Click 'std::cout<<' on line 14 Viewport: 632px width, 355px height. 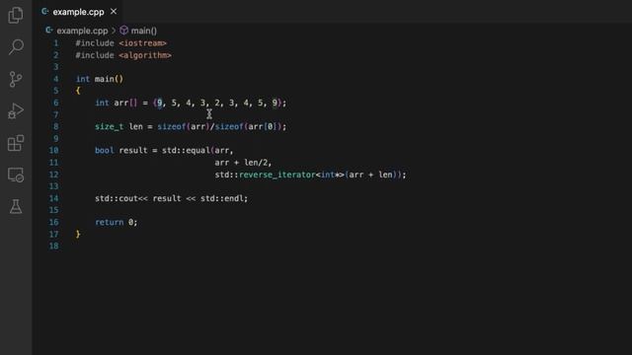pos(121,198)
